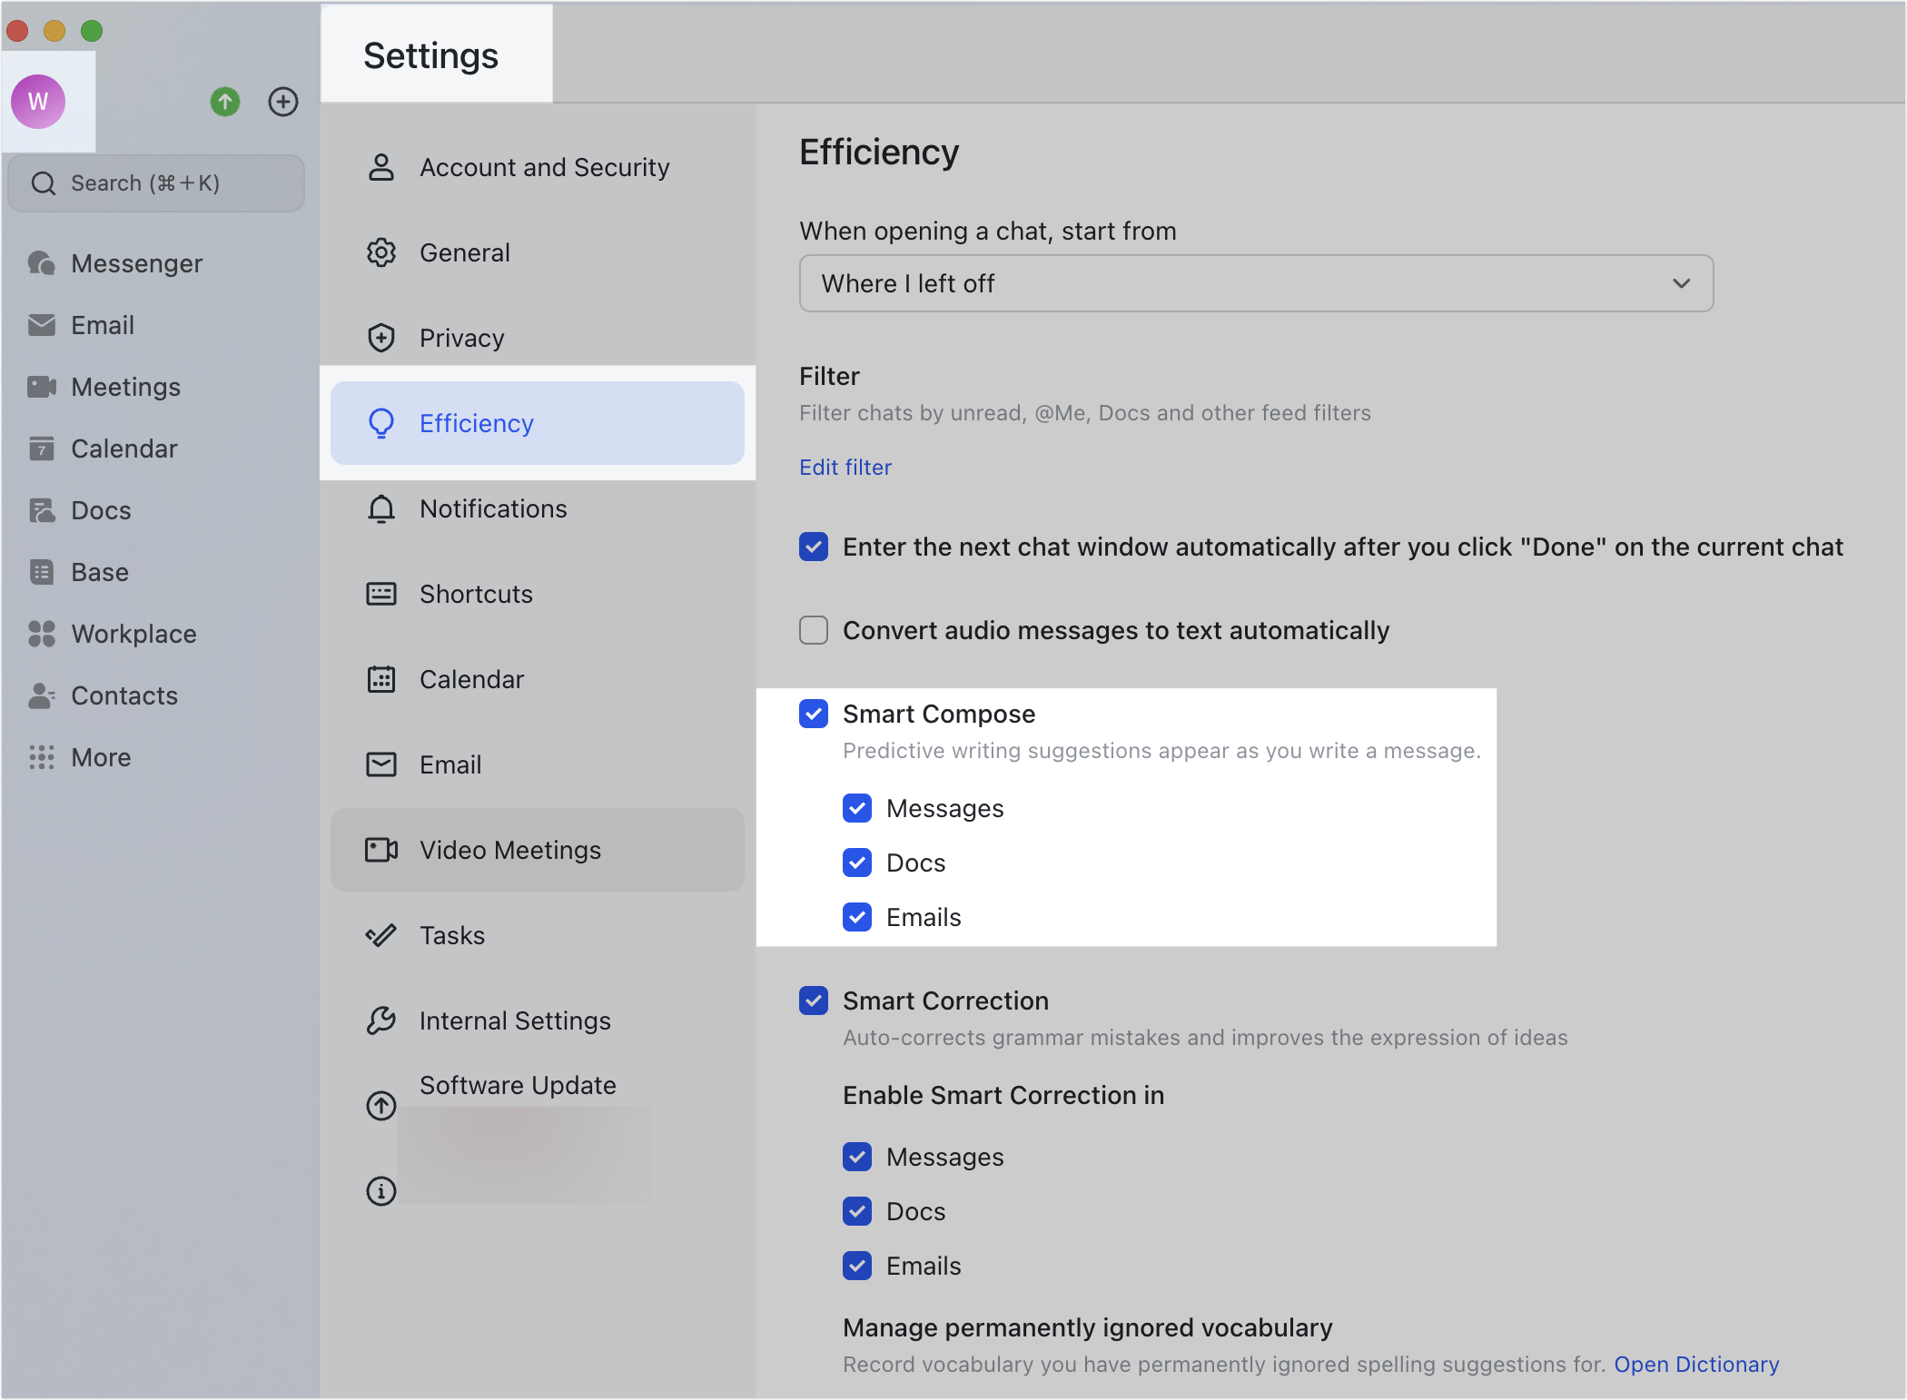The width and height of the screenshot is (1907, 1400).
Task: Open the 'Where I left off' dropdown
Action: click(x=1255, y=283)
